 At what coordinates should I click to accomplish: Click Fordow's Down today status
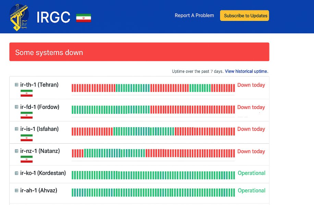pos(251,107)
